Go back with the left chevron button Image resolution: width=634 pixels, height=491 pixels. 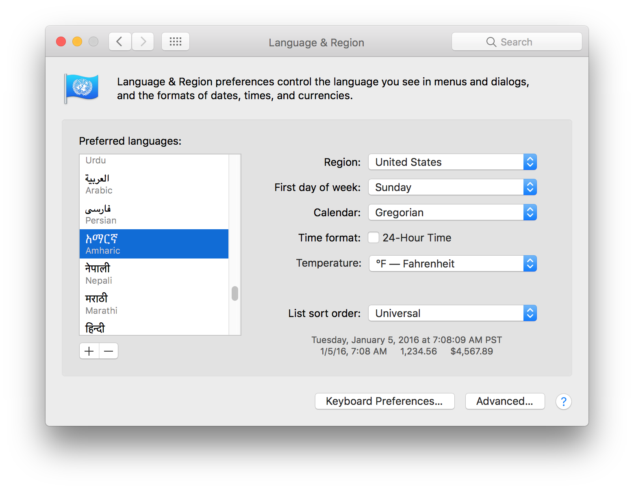(x=120, y=41)
